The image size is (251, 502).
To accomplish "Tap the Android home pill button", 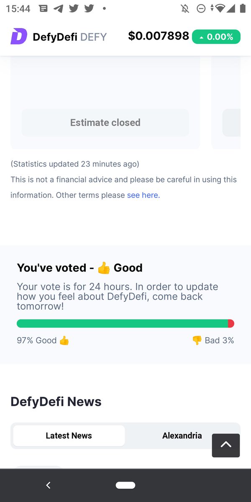I will click(125, 485).
